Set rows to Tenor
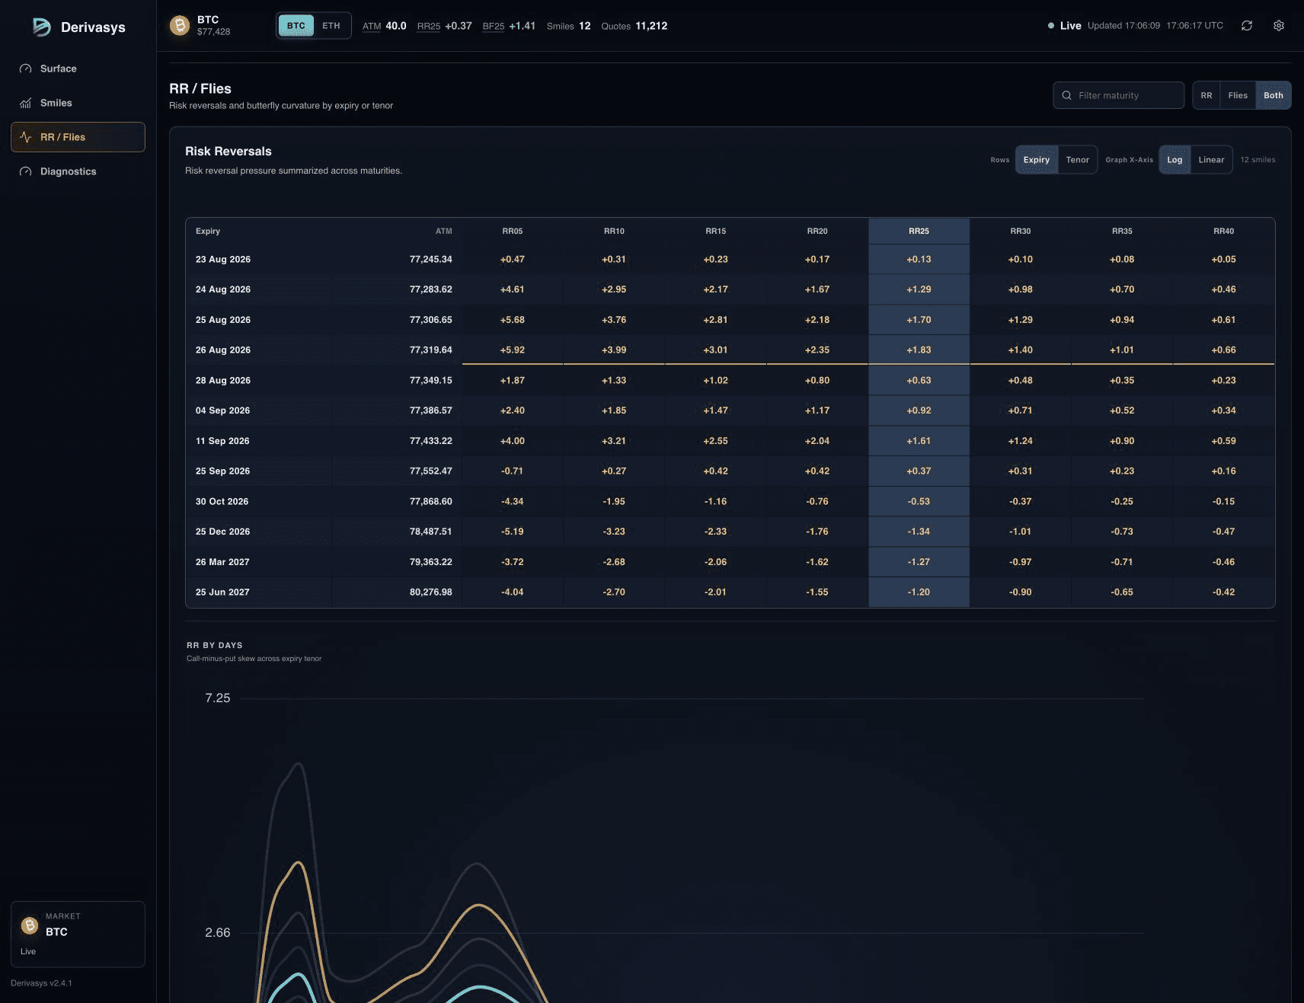The height and width of the screenshot is (1003, 1304). 1078,160
